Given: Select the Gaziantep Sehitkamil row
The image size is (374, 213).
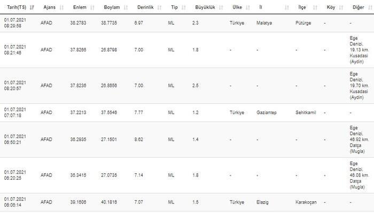Looking at the screenshot, I should [187, 112].
